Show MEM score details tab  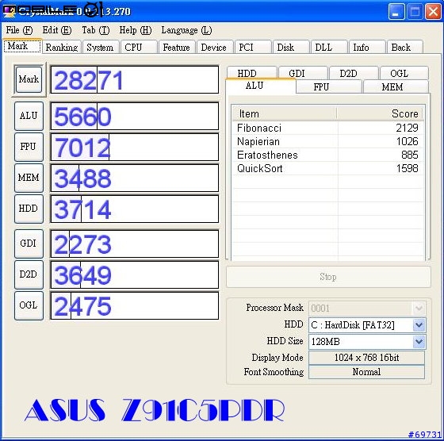tap(396, 86)
